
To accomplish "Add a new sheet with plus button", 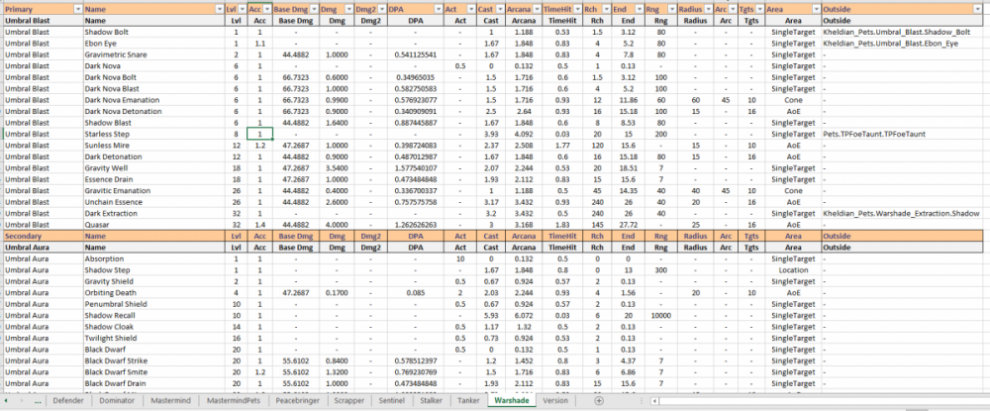I will 598,401.
